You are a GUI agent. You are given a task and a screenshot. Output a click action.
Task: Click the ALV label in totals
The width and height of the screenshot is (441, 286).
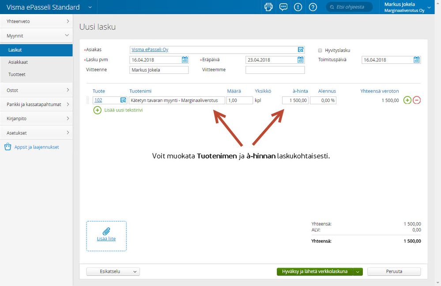click(316, 230)
